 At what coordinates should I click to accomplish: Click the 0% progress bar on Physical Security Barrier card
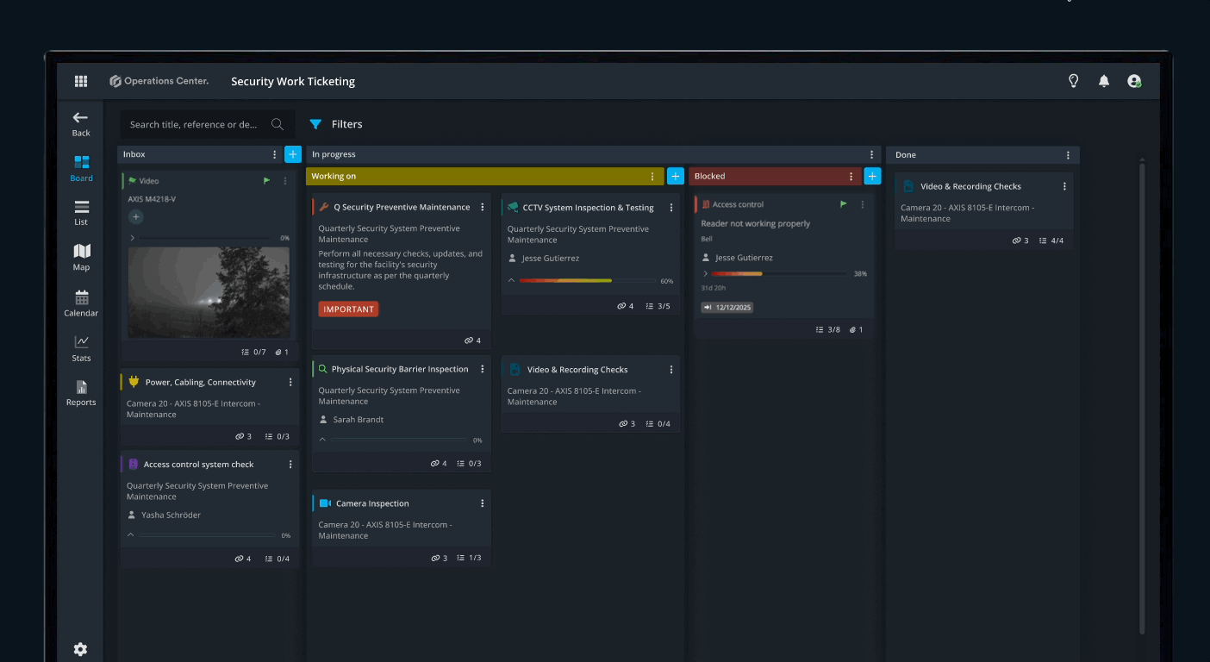point(398,440)
